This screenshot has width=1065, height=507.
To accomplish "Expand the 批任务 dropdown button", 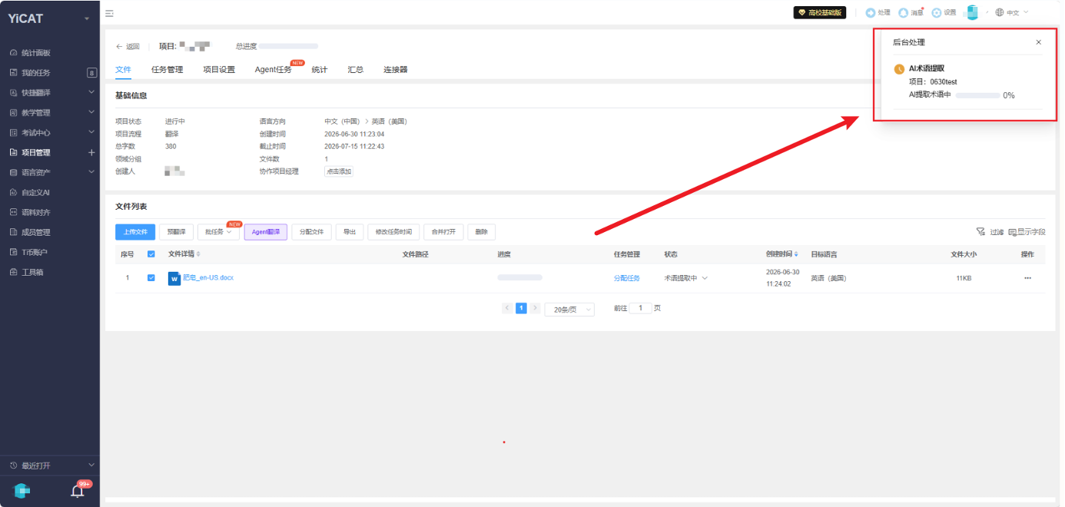I will coord(219,232).
